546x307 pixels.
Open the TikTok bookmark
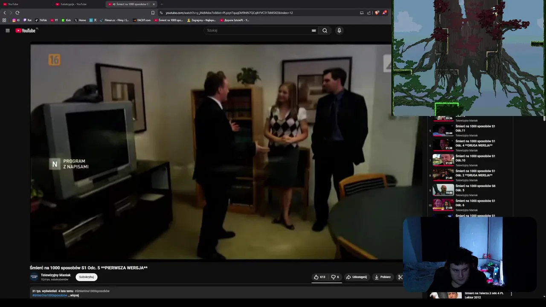pyautogui.click(x=41, y=20)
